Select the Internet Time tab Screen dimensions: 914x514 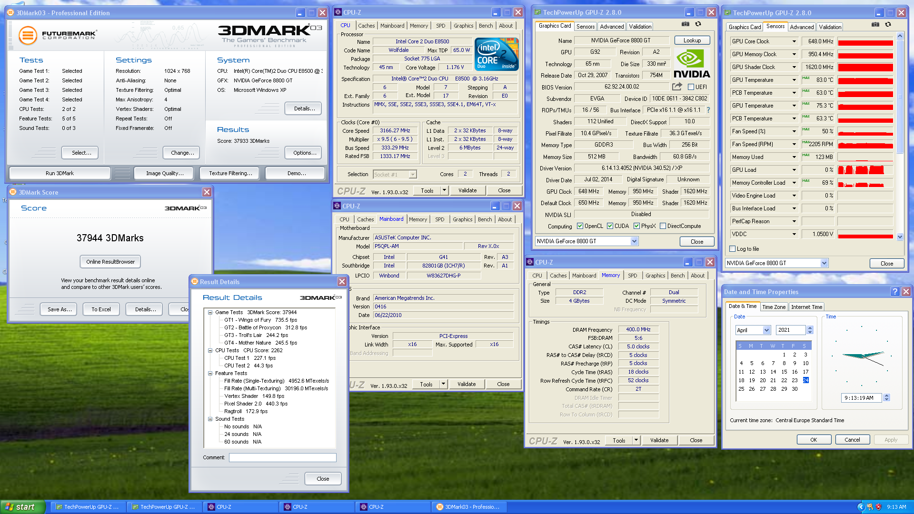tap(806, 307)
